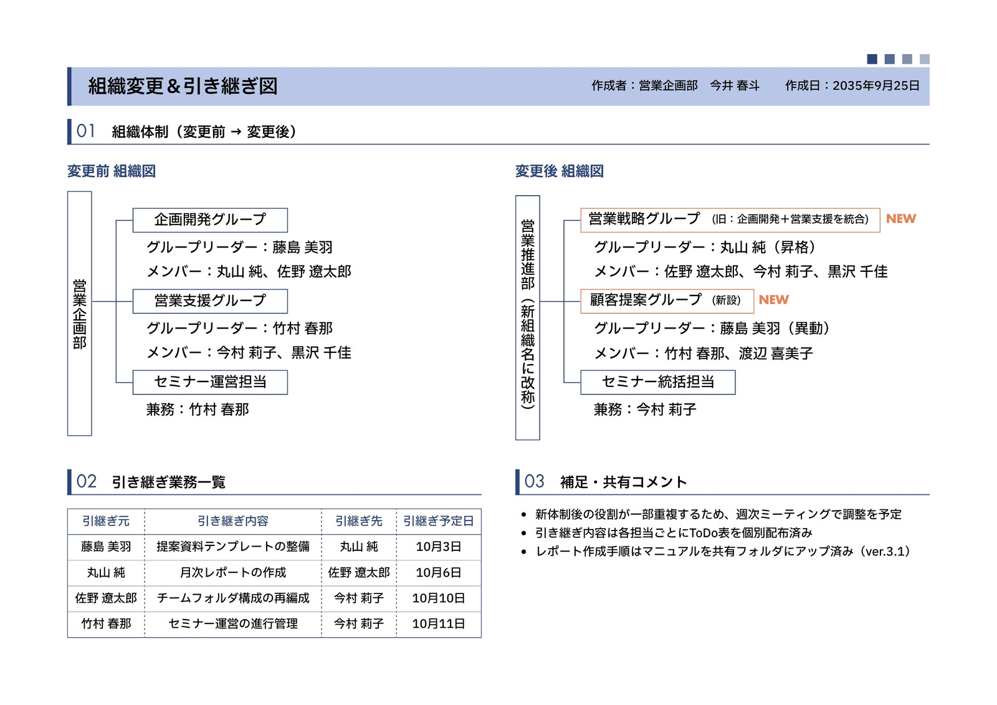
Task: Select the セミナー運営担当 box
Action: (210, 382)
